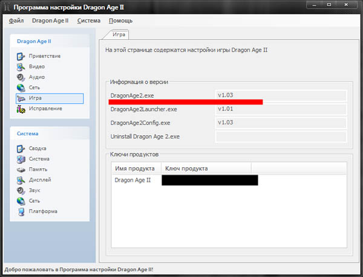
Task: Click the Игра sidebar icon
Action: pos(21,98)
